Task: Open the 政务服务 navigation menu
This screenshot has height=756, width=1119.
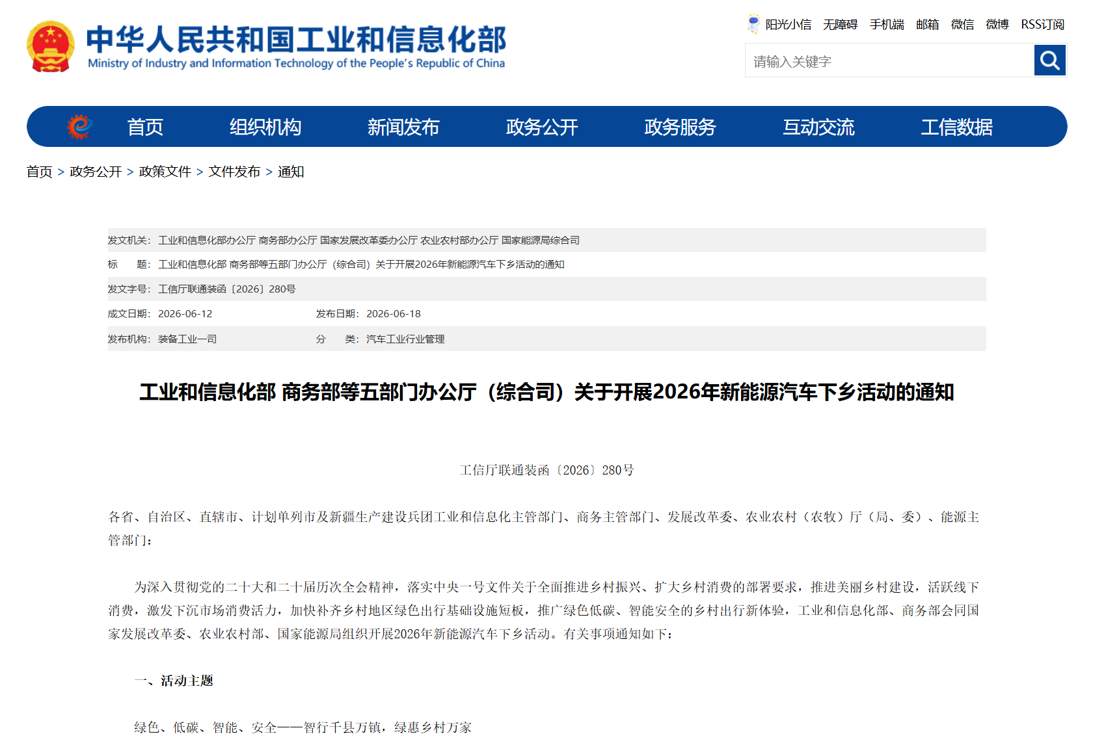Action: pyautogui.click(x=680, y=127)
